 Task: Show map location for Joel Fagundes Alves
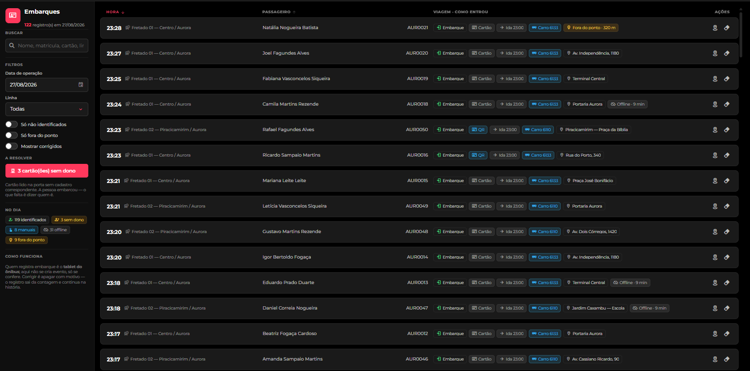click(715, 53)
